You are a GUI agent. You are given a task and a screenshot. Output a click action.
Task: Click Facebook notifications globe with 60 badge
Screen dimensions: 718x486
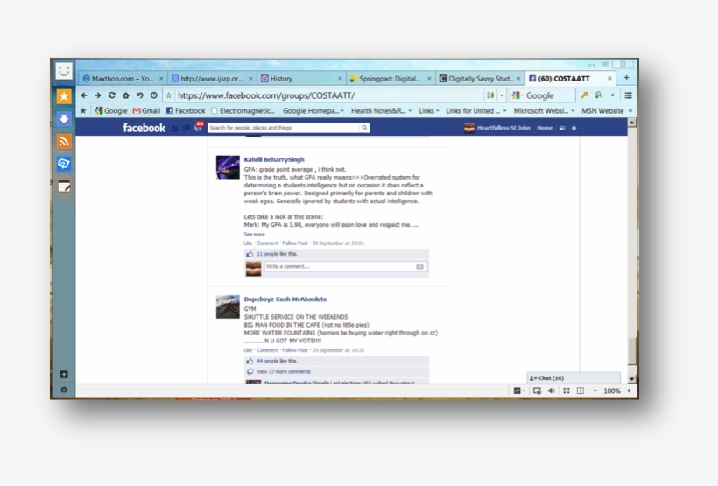[198, 127]
